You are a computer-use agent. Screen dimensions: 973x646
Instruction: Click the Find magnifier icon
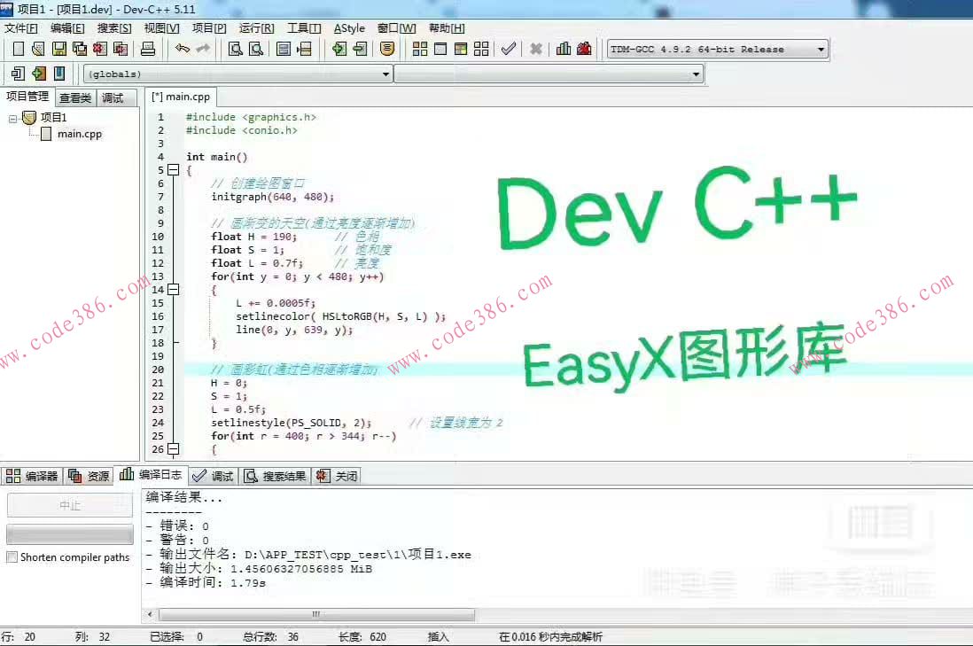click(236, 49)
